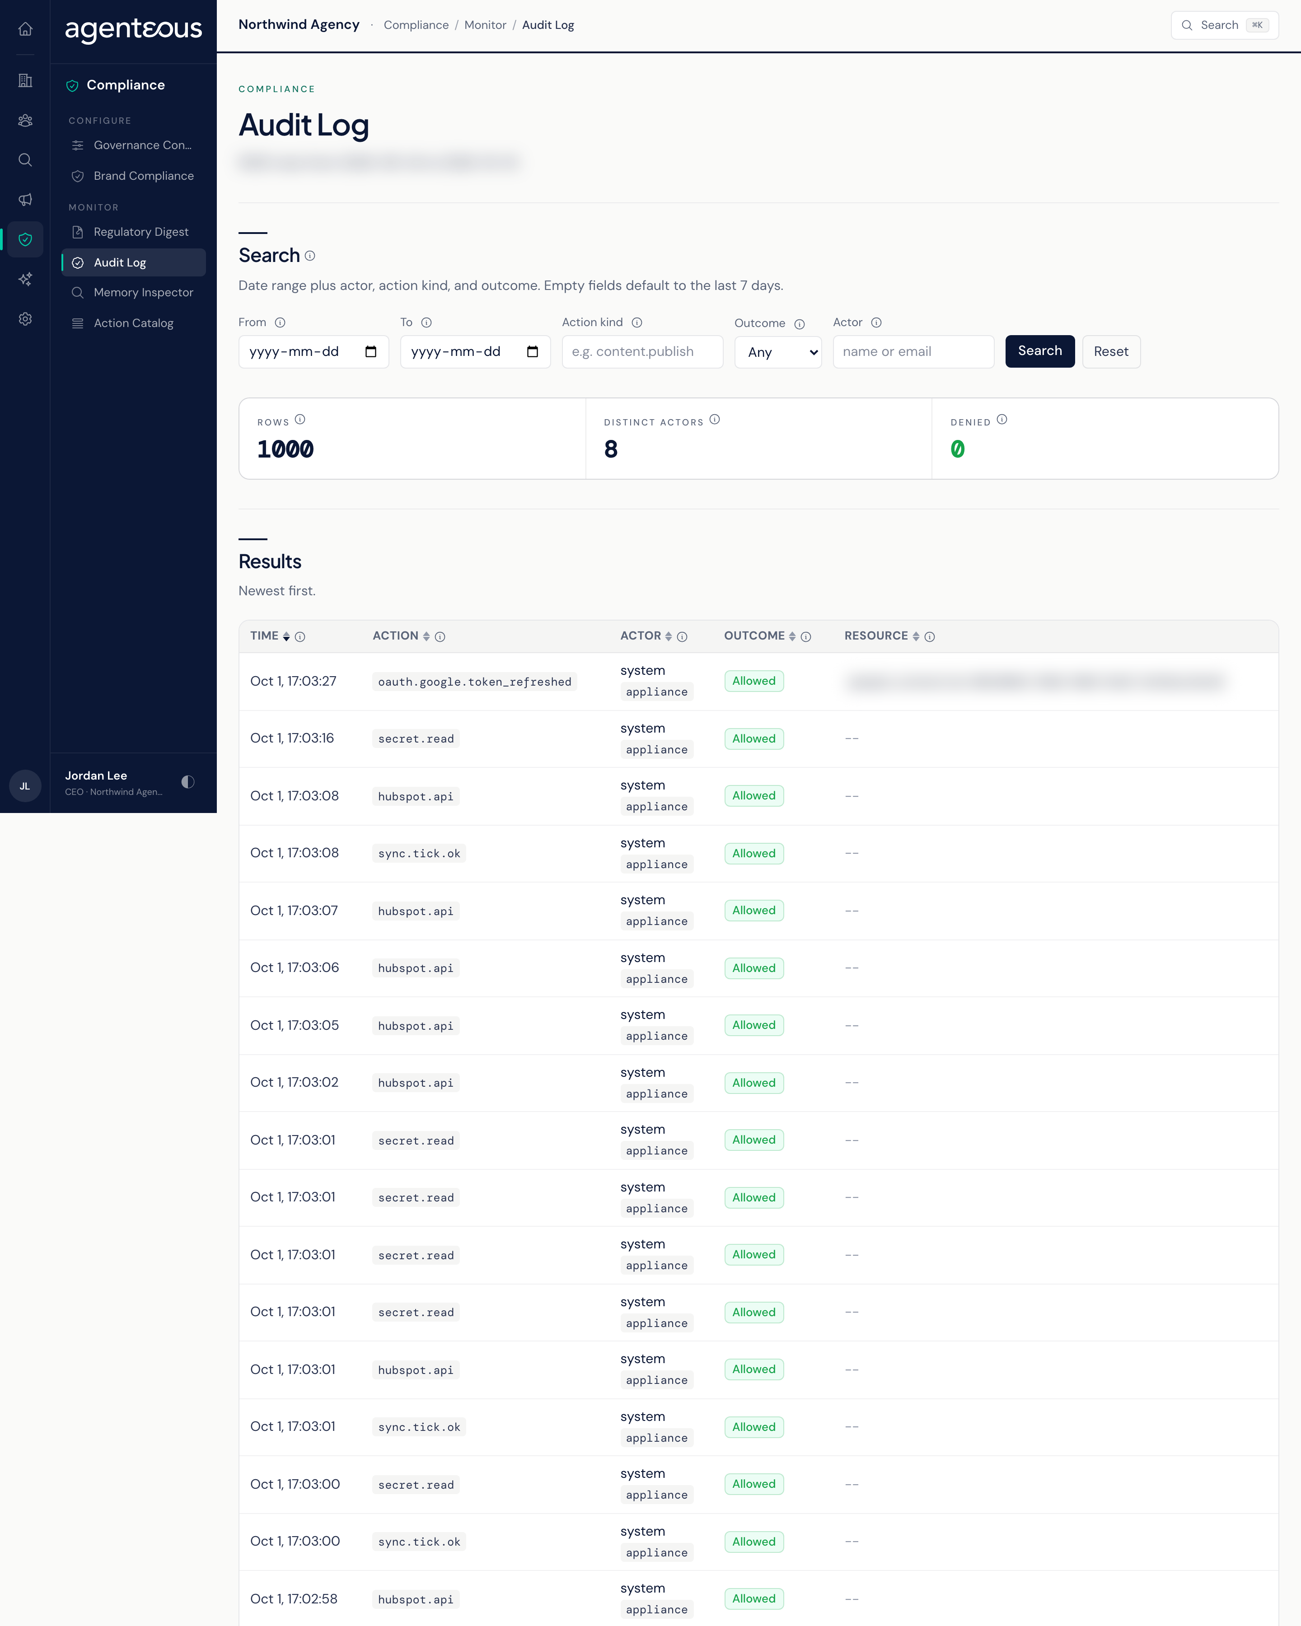Click the JL user avatar

[25, 786]
